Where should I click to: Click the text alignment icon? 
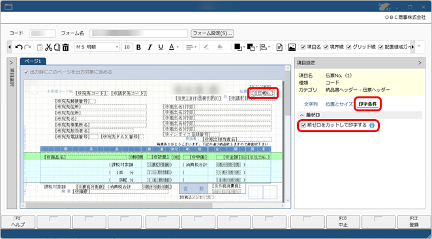click(189, 48)
